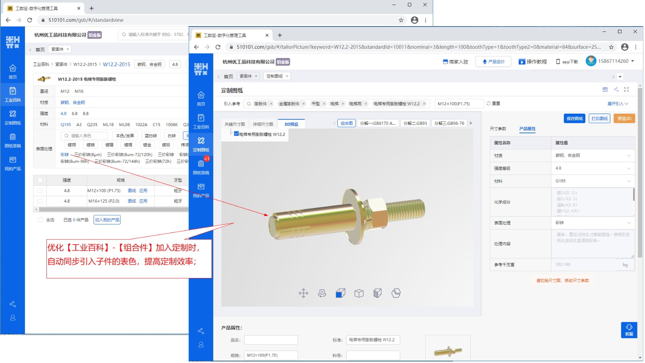Click the share icon in 定制图纸 header
This screenshot has height=363, width=645.
616,89
